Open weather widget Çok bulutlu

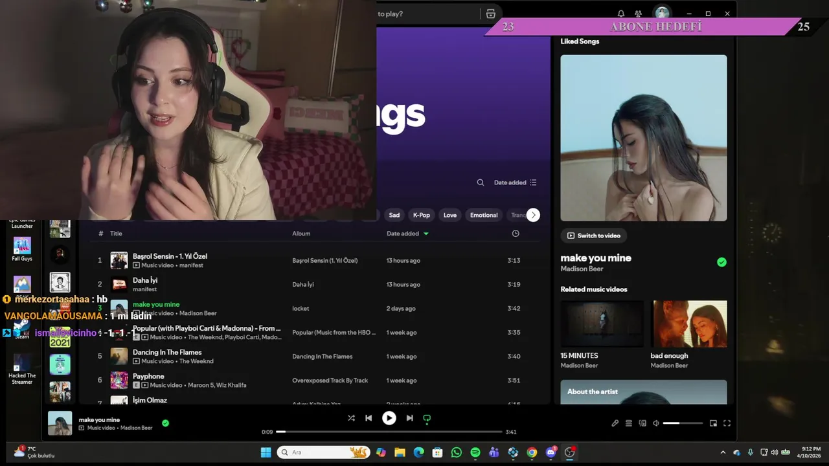[34, 452]
